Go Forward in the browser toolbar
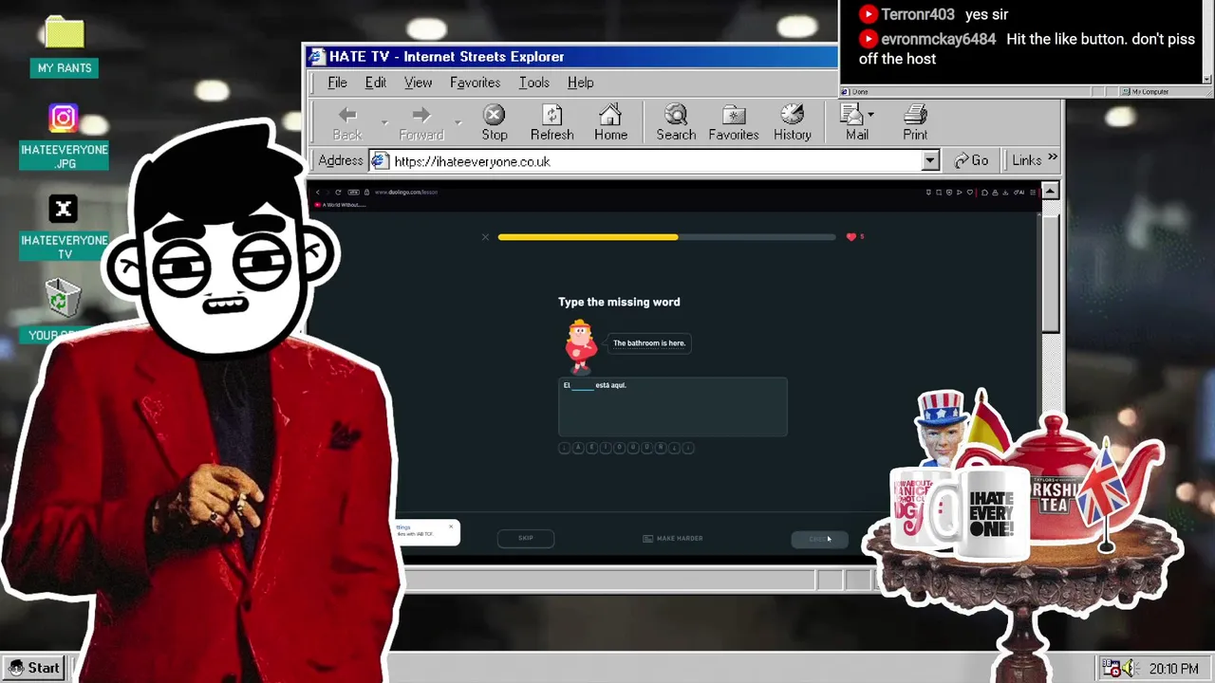The image size is (1215, 683). pyautogui.click(x=421, y=123)
